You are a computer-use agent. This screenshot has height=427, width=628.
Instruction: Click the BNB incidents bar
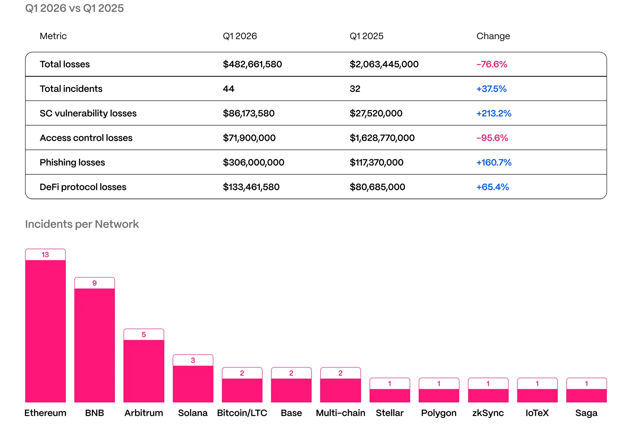[95, 344]
